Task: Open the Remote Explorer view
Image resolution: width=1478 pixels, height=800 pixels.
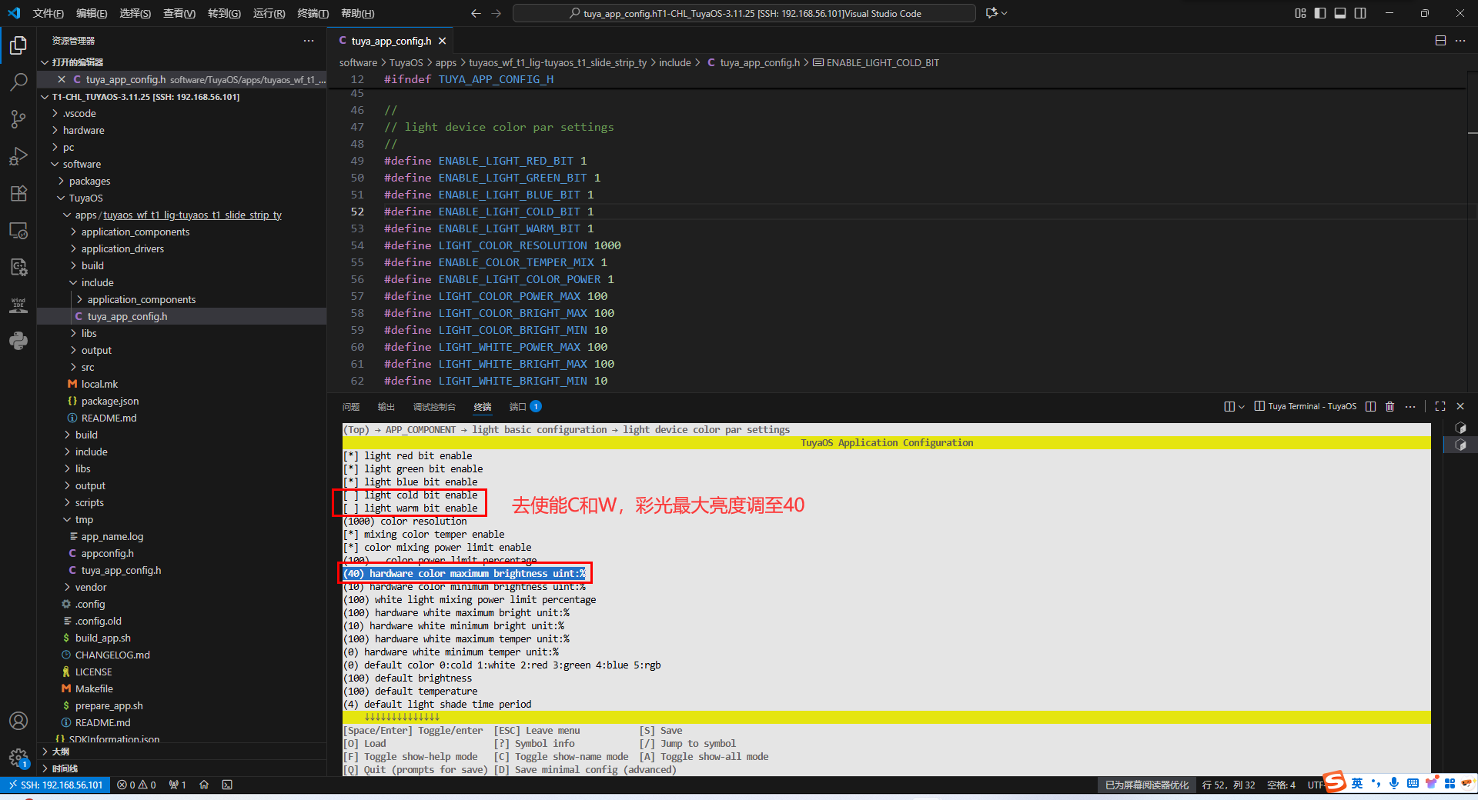Action: [x=18, y=230]
